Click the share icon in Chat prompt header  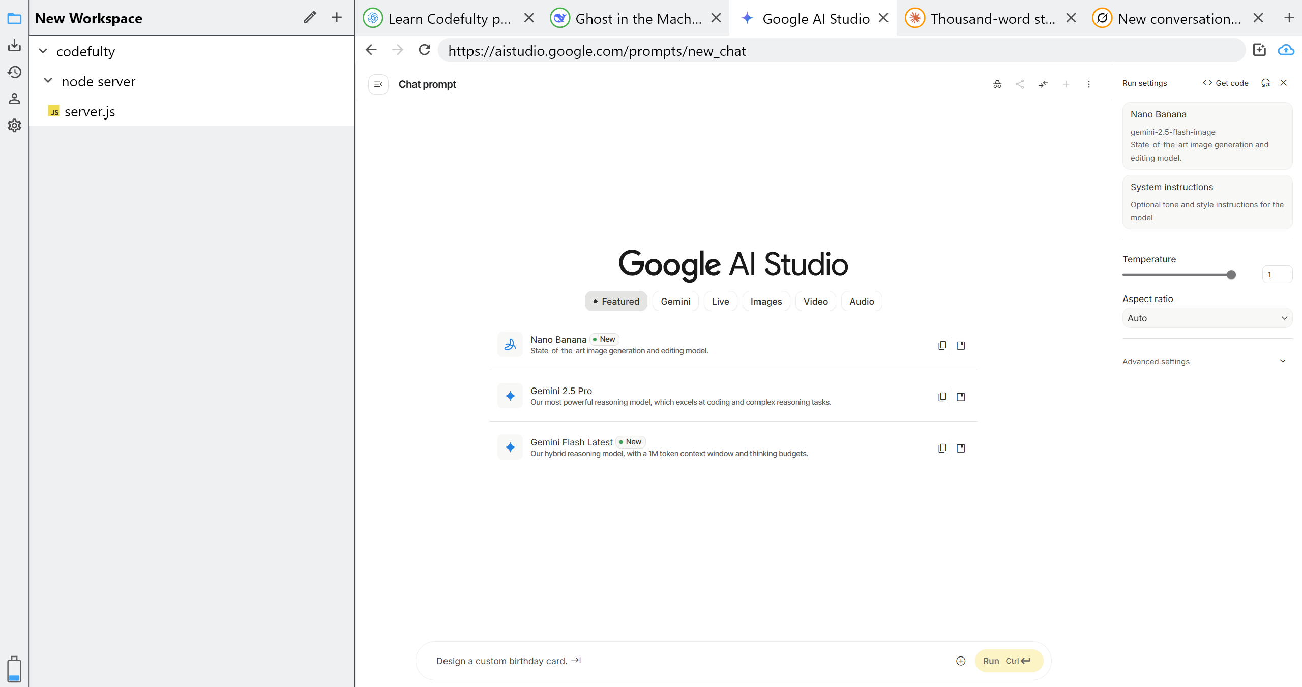(1020, 84)
